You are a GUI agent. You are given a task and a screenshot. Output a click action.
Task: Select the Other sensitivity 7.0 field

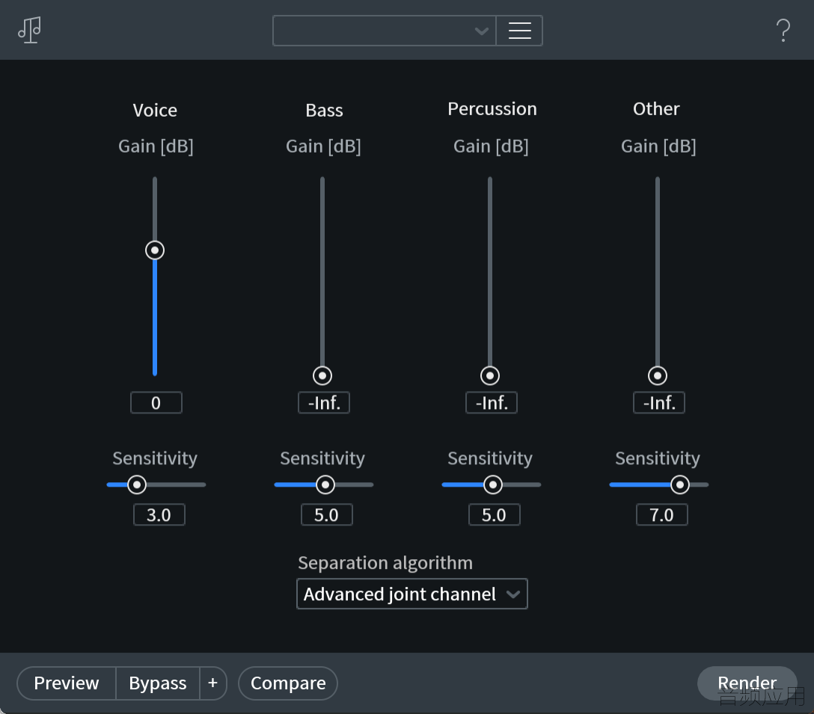[x=662, y=514]
